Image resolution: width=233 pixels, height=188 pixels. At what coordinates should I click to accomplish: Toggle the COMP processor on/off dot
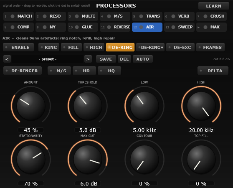pyautogui.click(x=13, y=27)
